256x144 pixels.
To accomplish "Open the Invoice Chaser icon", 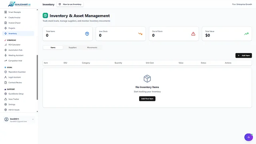I will 6,23.
